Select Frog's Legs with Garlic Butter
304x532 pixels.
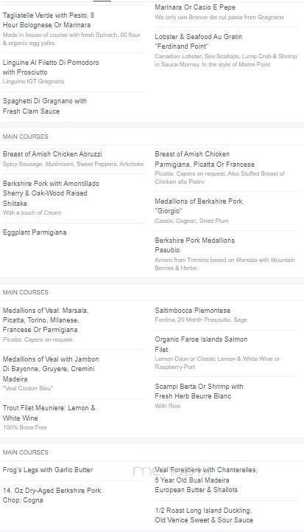pyautogui.click(x=48, y=470)
